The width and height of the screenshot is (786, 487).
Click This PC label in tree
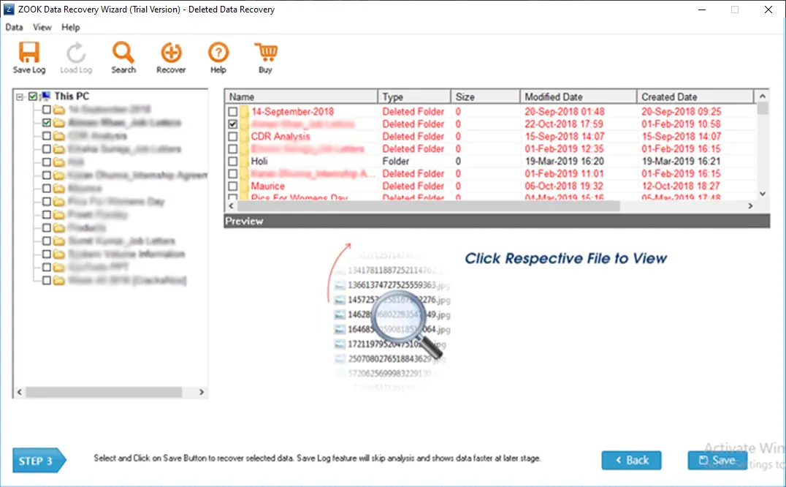[x=72, y=96]
